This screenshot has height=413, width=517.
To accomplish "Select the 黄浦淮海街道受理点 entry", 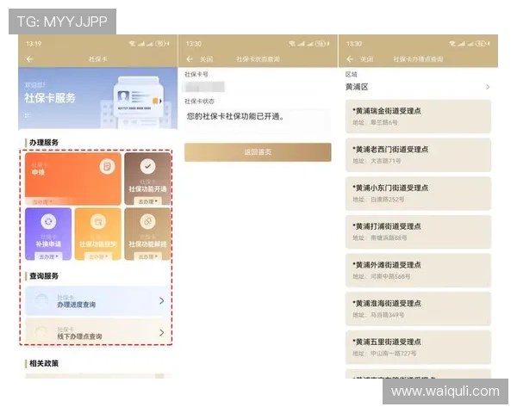I will (x=418, y=309).
